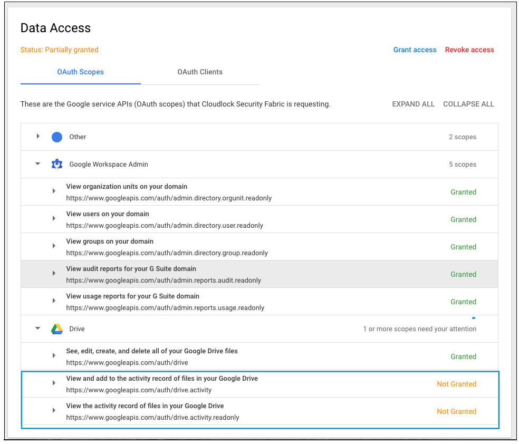
Task: Click the admin.directory.user.readonly URL
Action: click(x=165, y=226)
